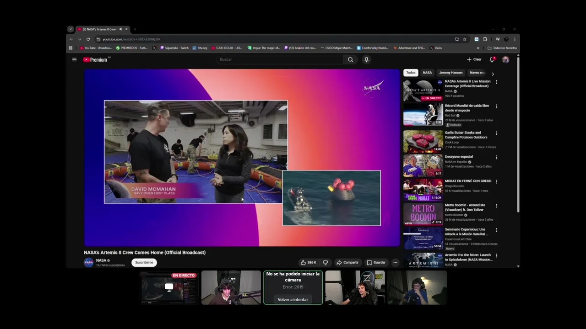Open hltv.org bookmark

point(200,48)
